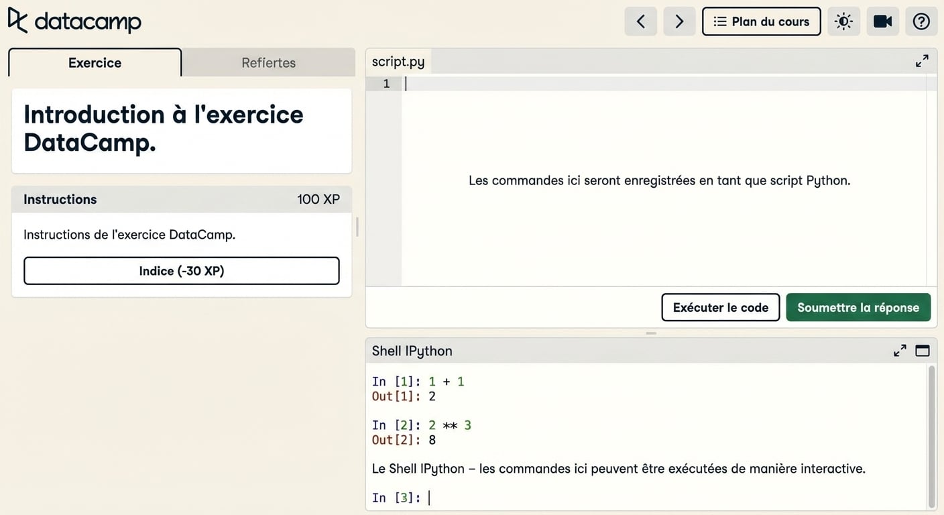Click Soumettre la réponse button
The height and width of the screenshot is (515, 944).
[858, 307]
